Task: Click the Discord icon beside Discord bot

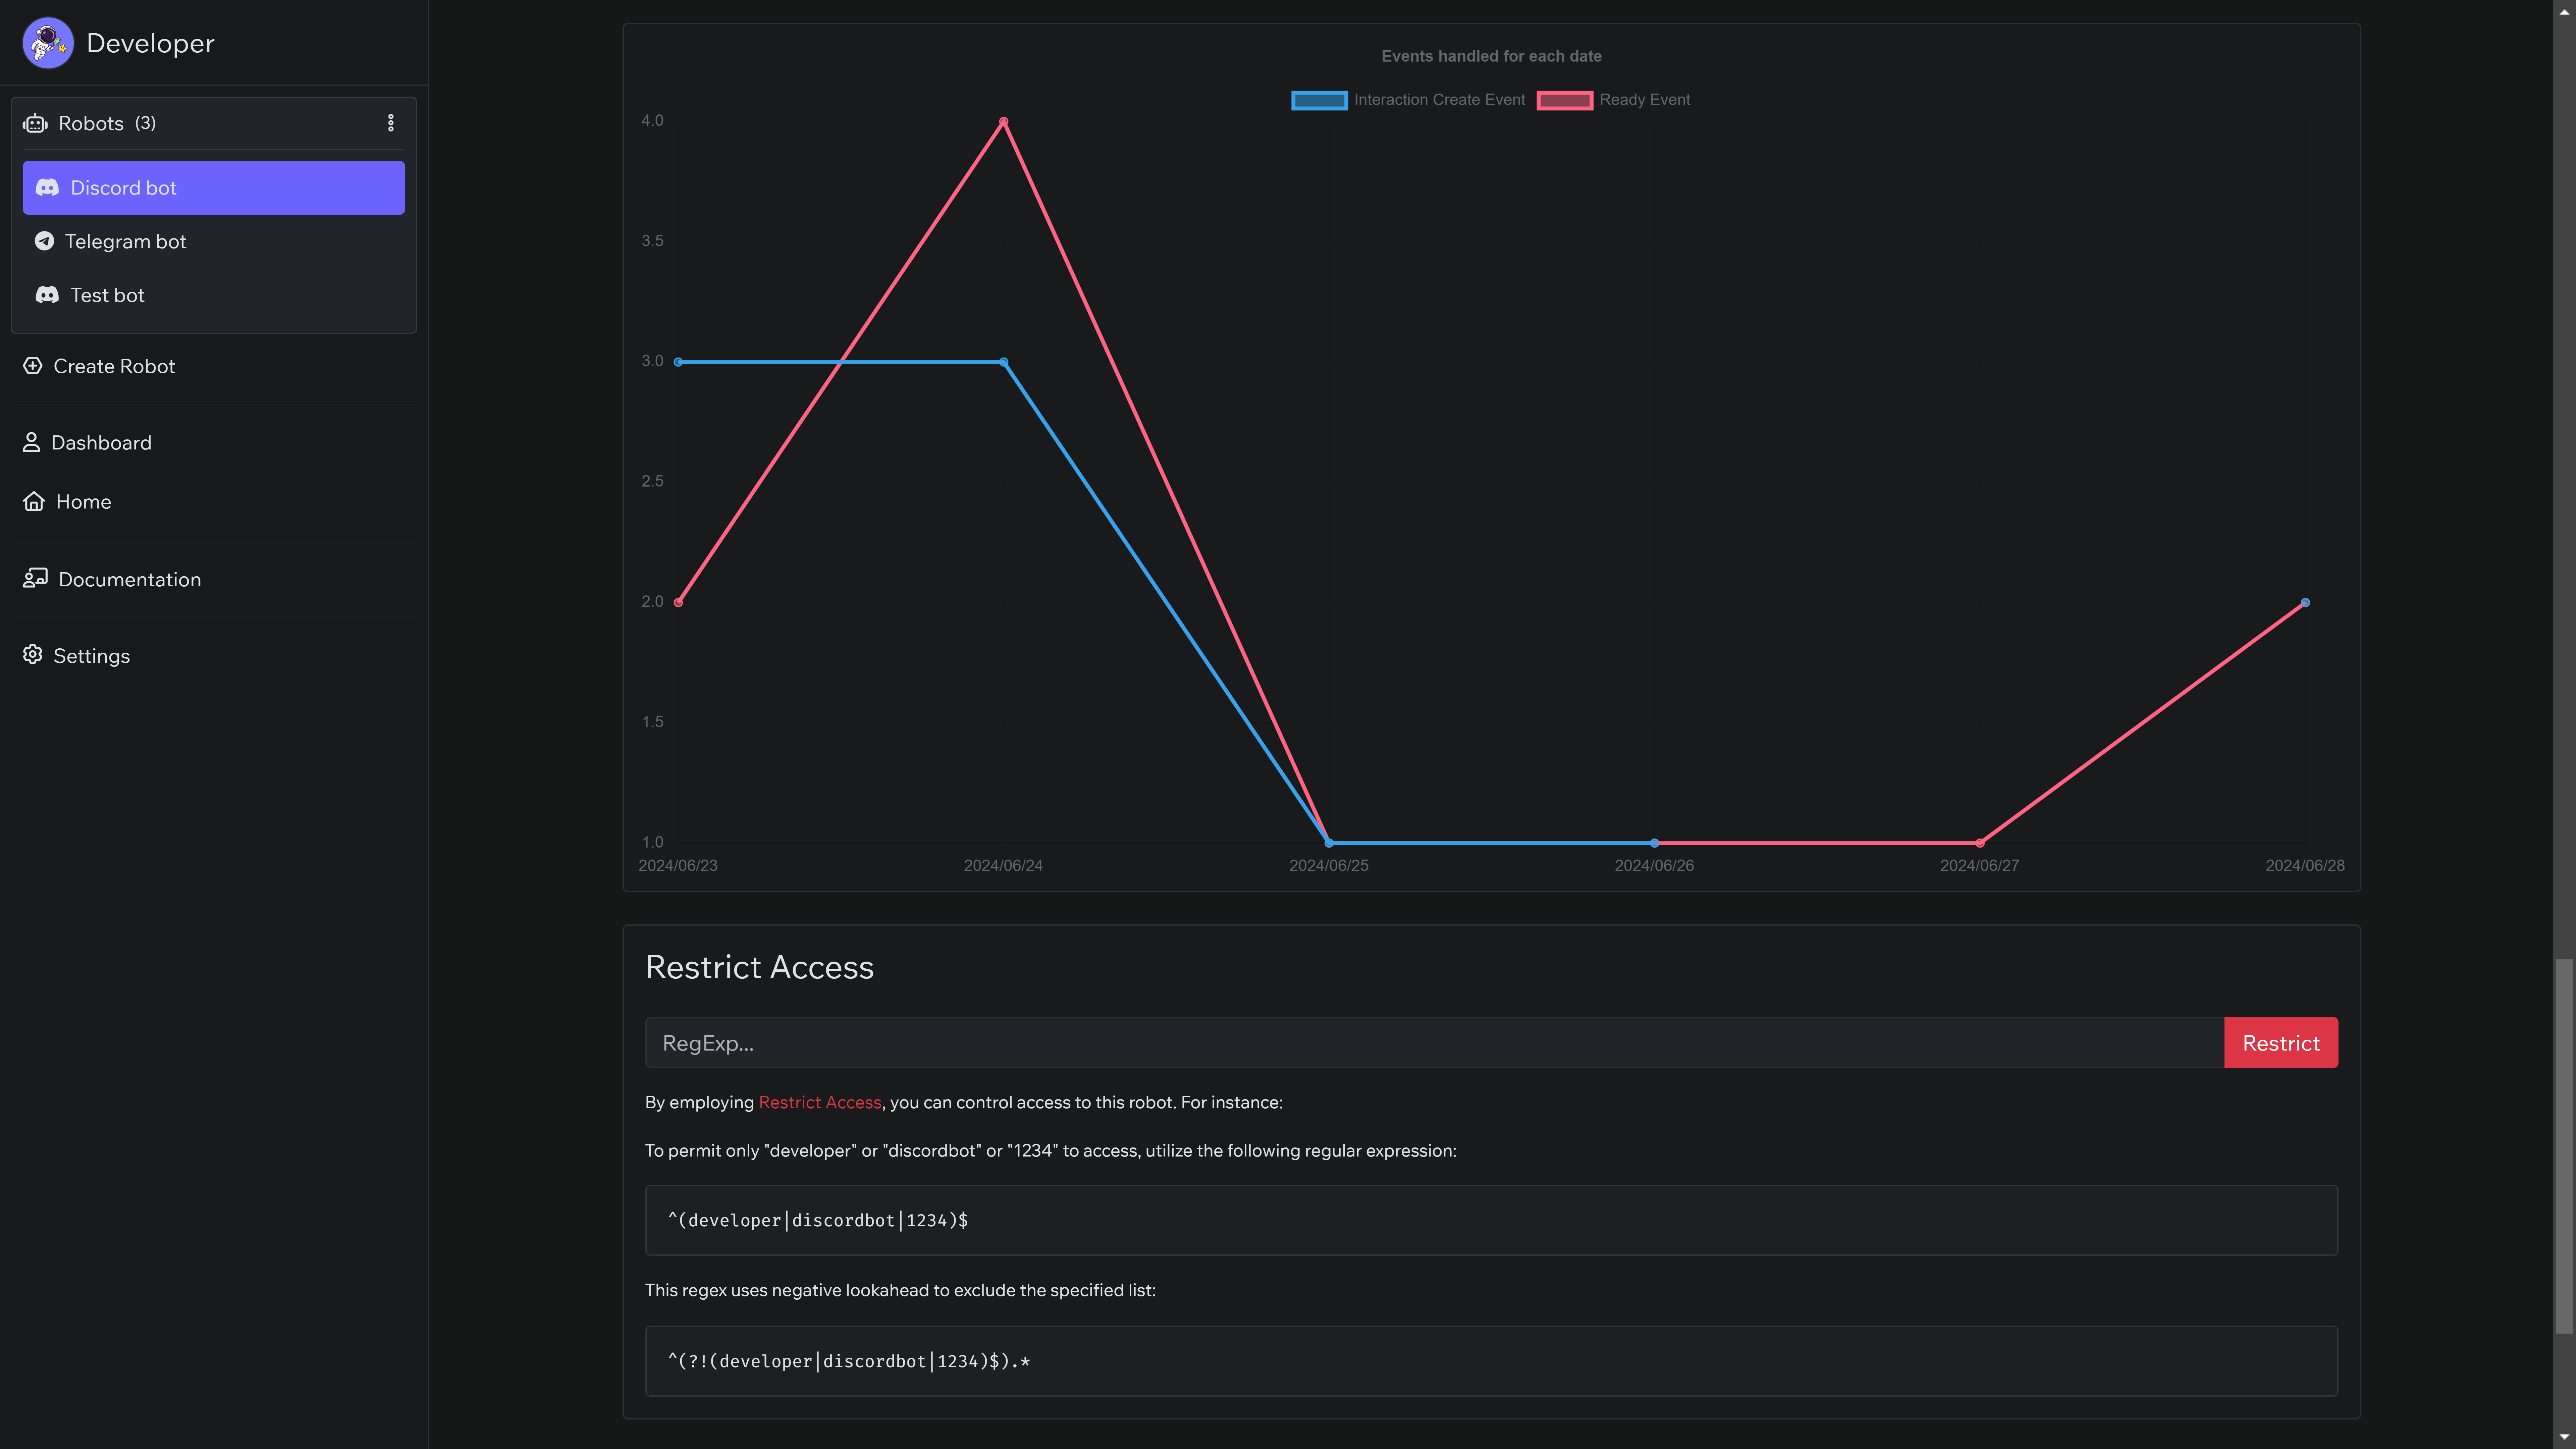Action: pyautogui.click(x=47, y=188)
